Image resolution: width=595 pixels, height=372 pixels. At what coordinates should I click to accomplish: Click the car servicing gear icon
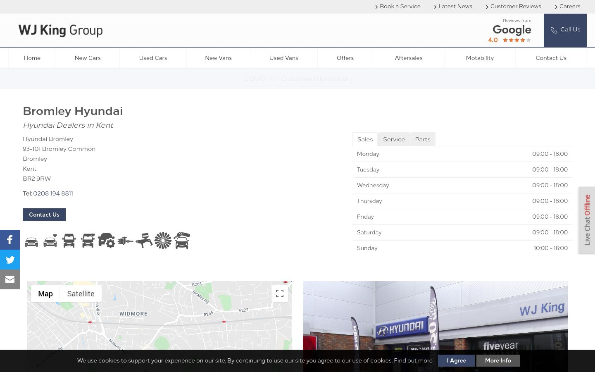(x=107, y=240)
